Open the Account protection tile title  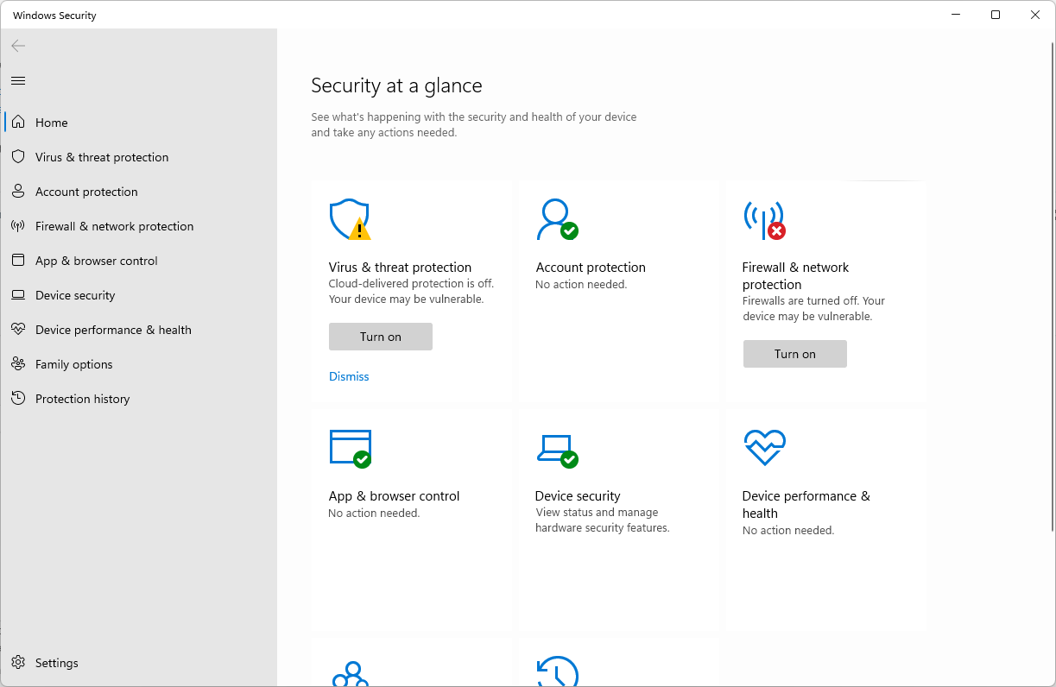[591, 268]
